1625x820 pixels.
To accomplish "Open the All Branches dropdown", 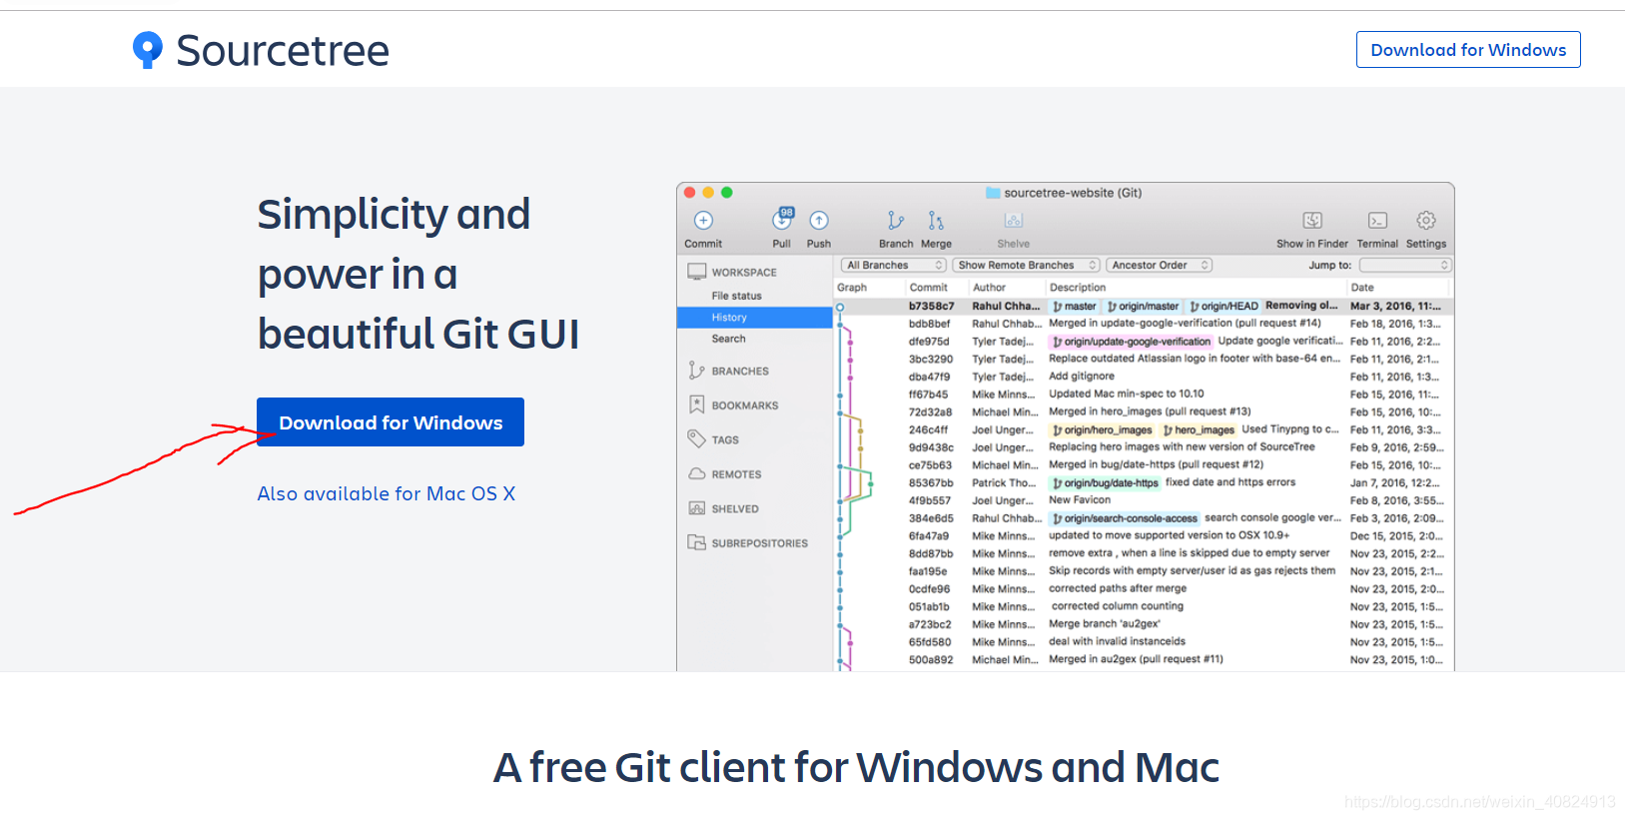I will [894, 265].
